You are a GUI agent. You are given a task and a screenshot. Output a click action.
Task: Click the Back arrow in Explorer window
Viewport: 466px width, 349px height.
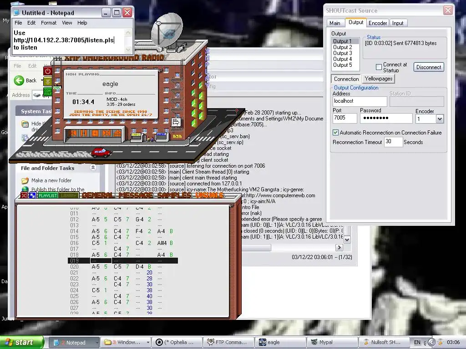[x=19, y=80]
